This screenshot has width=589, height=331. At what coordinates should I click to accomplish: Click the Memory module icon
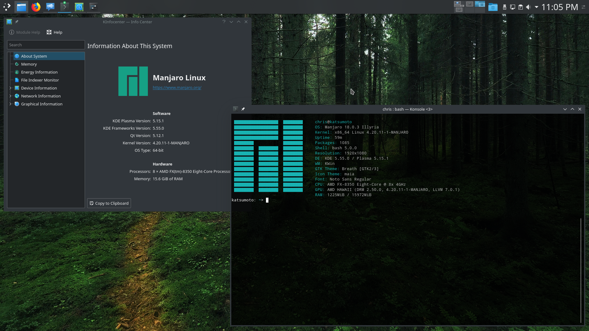click(17, 64)
